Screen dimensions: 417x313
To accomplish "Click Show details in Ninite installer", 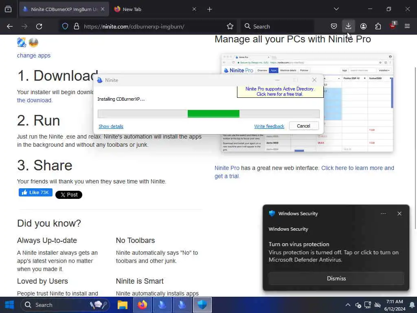I will 111,126.
